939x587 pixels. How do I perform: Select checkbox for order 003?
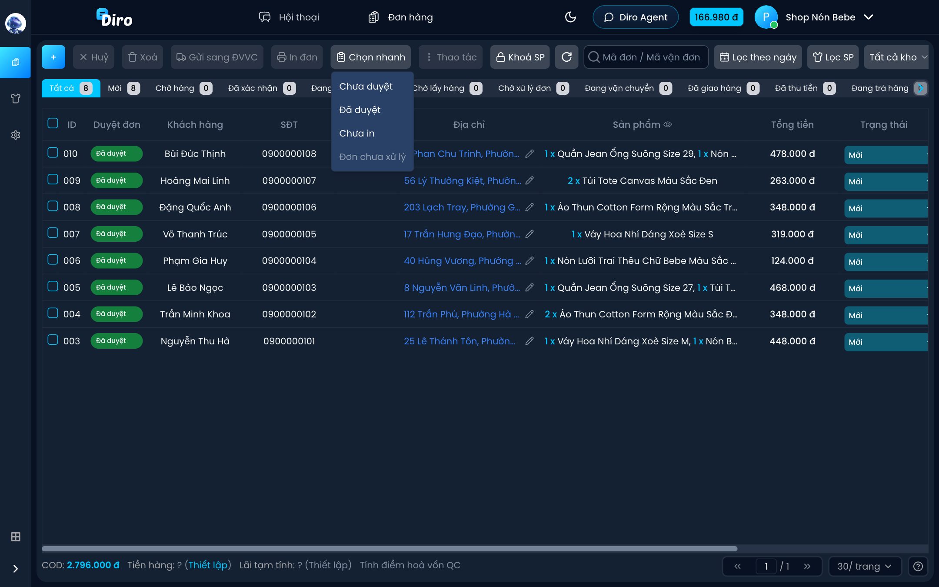click(x=53, y=340)
